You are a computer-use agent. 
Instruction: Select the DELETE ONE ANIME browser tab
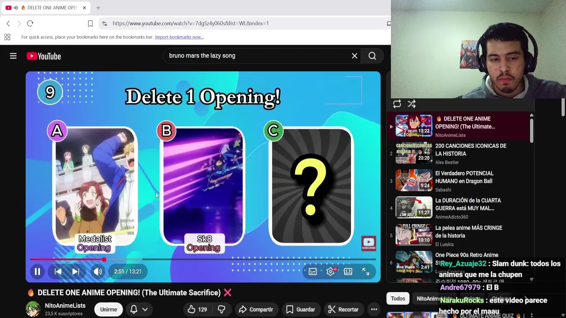(46, 8)
